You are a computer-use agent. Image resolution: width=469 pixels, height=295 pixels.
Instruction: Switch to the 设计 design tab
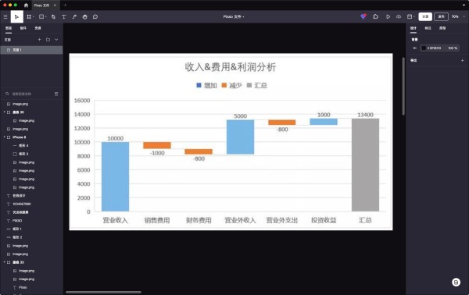(414, 28)
